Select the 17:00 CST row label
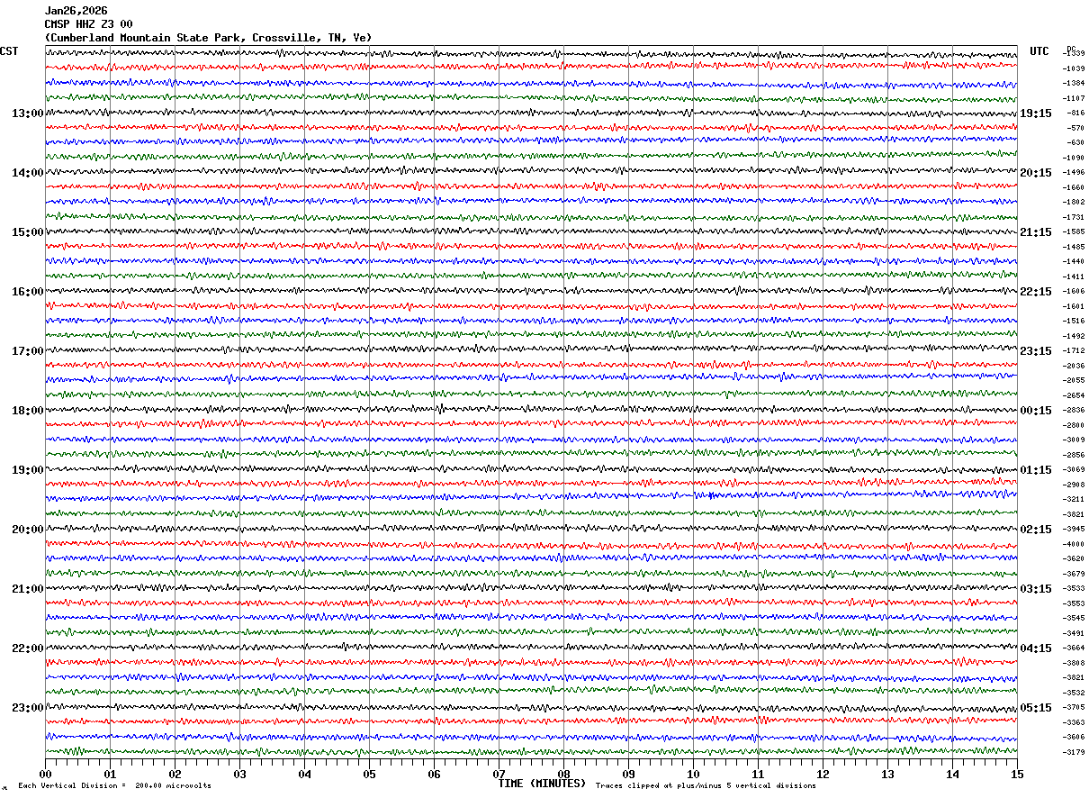Image resolution: width=1089 pixels, height=798 pixels. [27, 351]
